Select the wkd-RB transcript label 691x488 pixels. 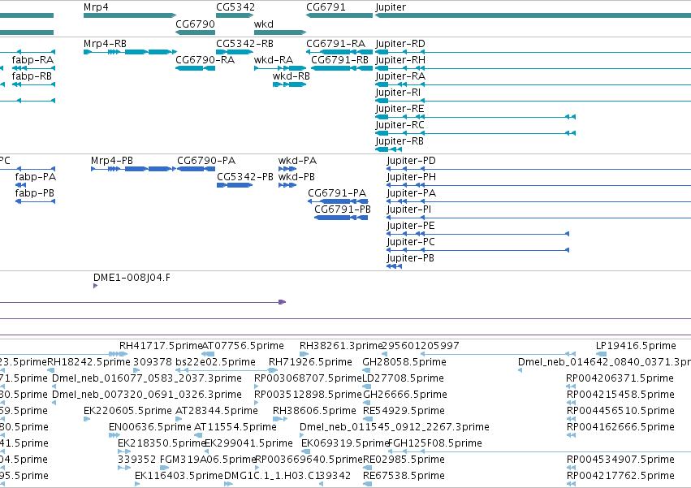point(292,76)
